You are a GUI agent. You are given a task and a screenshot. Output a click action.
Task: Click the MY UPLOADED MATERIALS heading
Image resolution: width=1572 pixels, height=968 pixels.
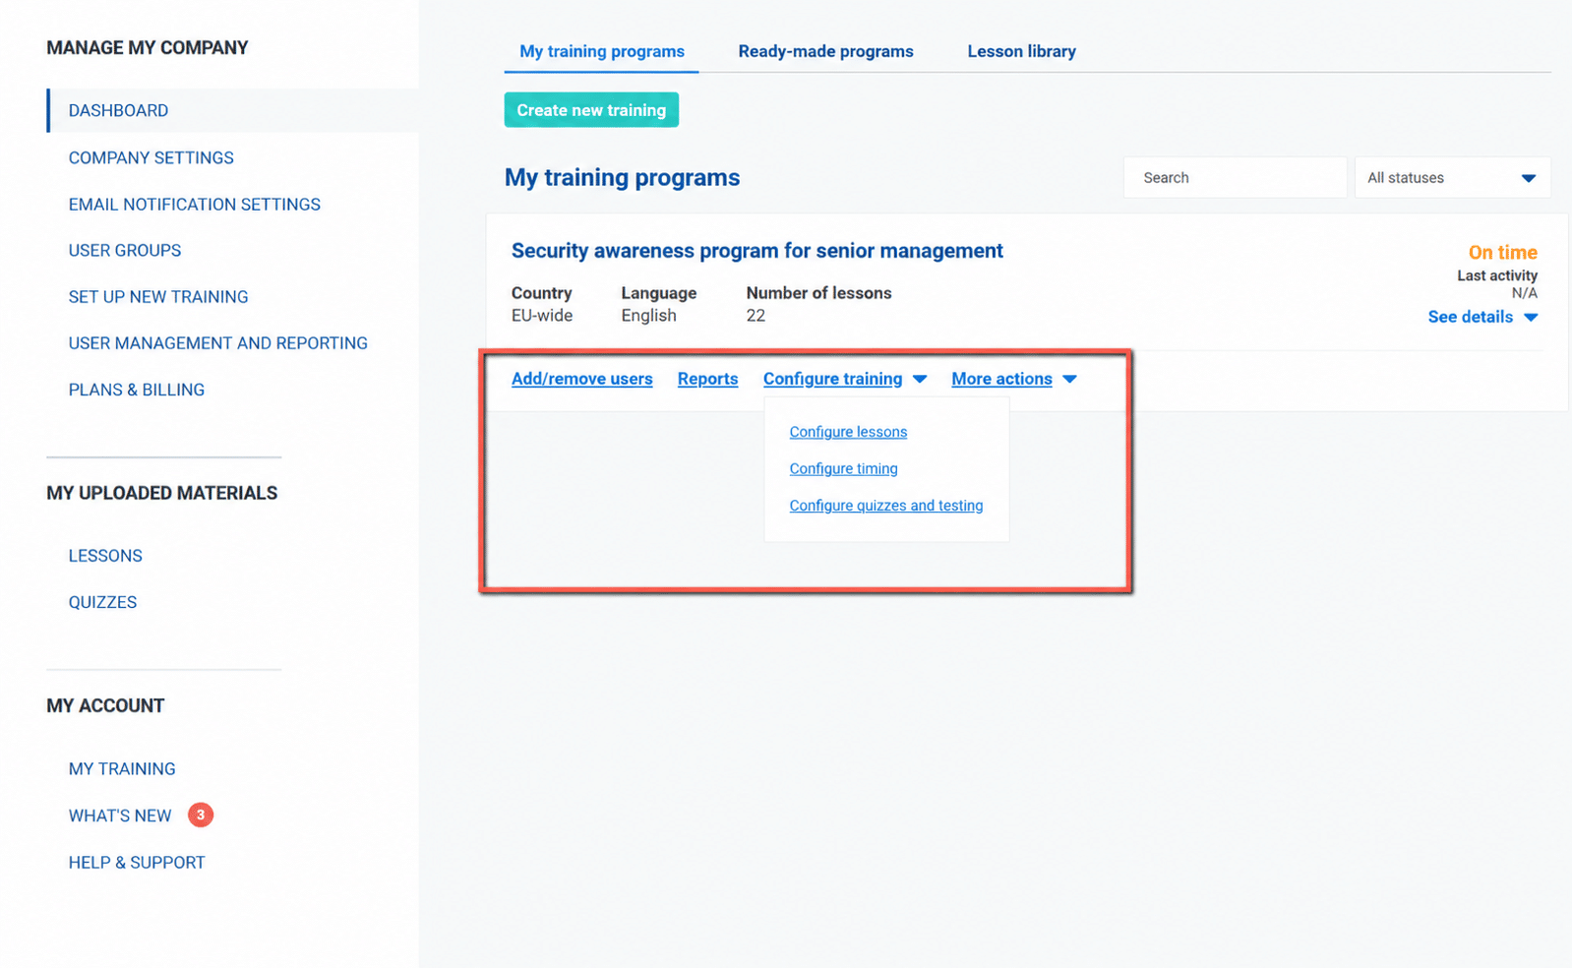click(x=161, y=493)
